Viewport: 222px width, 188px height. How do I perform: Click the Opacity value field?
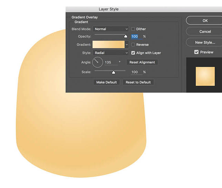135,36
